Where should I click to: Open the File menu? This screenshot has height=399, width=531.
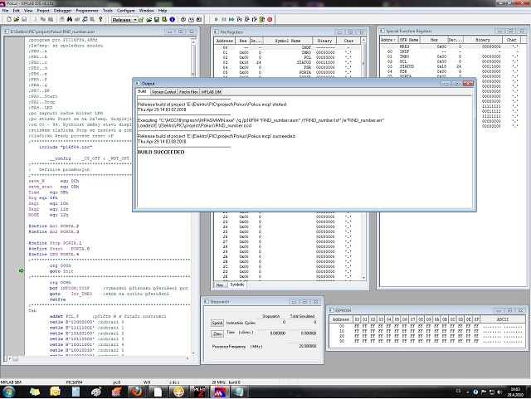(x=6, y=11)
